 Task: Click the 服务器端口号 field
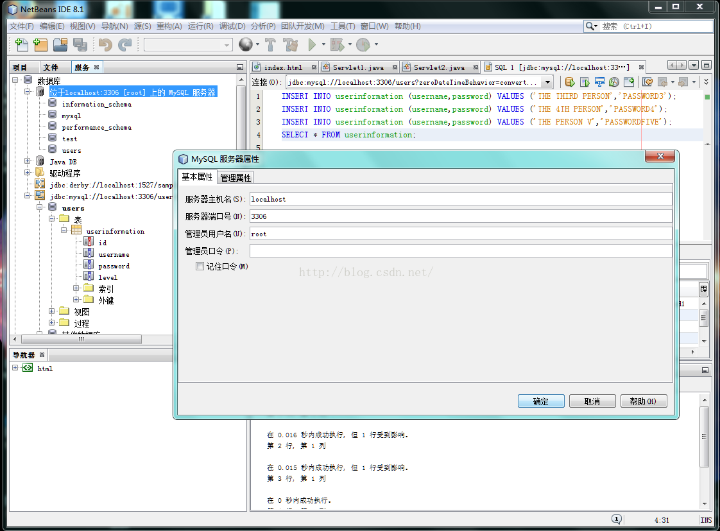coord(461,216)
